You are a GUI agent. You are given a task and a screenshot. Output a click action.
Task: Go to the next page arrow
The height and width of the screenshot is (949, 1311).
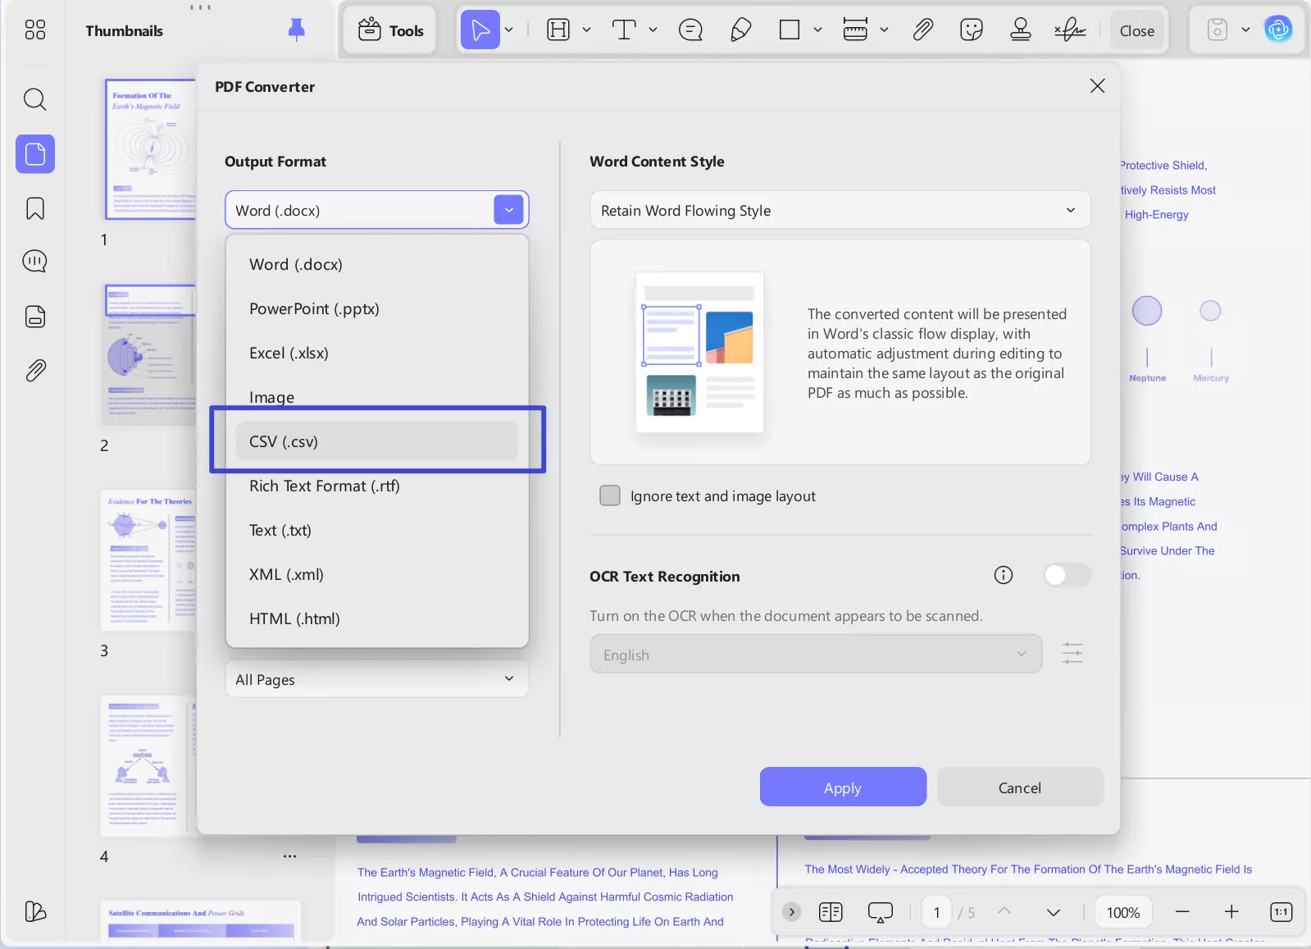pos(1054,912)
